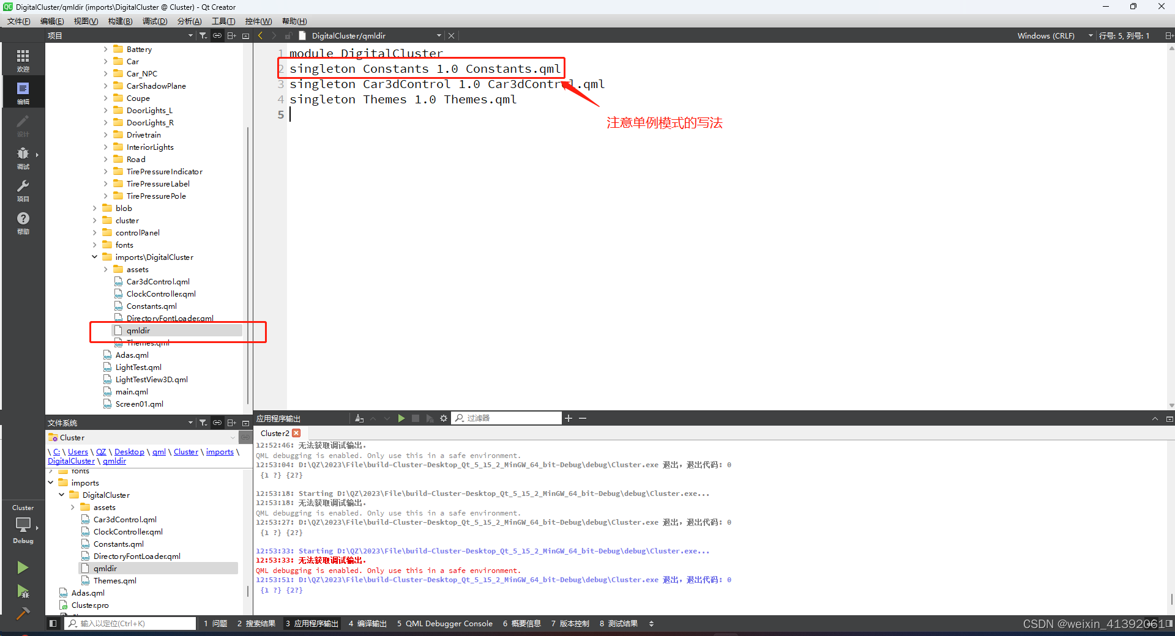Open the Welcome mode (欢迎)

(x=23, y=58)
